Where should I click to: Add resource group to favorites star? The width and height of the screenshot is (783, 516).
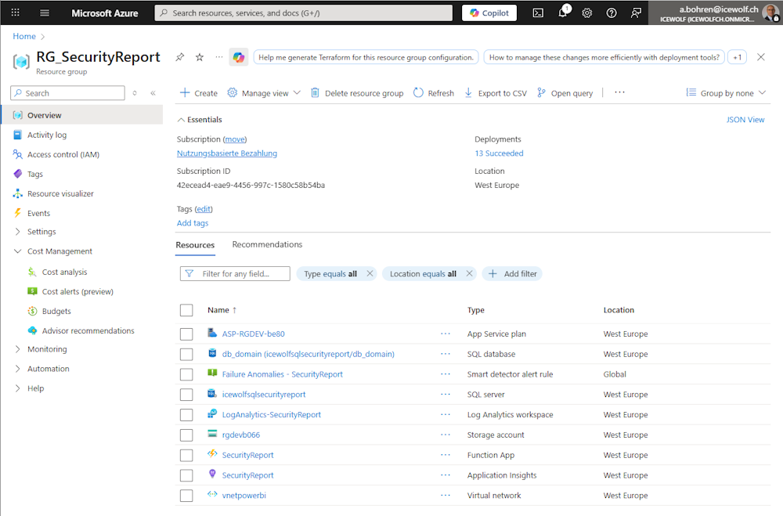(x=199, y=57)
